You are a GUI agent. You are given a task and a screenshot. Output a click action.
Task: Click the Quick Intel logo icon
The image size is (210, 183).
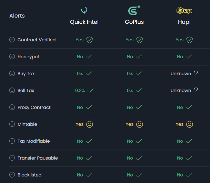tap(84, 10)
